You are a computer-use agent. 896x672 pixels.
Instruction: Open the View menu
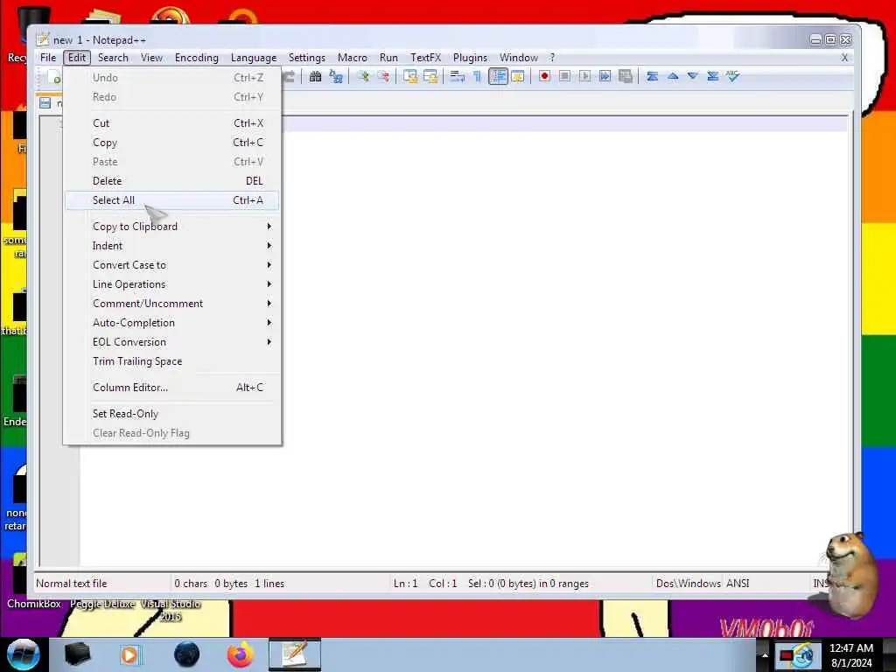point(152,58)
